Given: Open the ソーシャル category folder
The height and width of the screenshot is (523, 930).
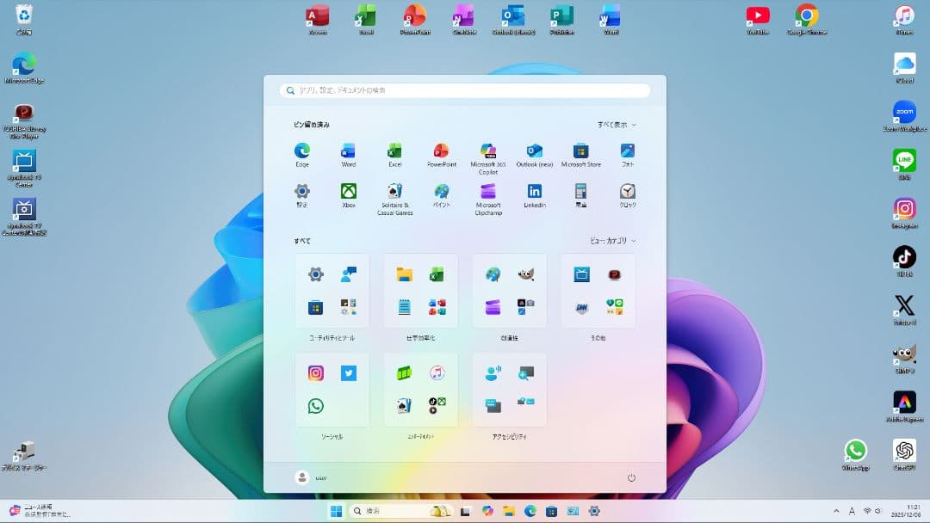Looking at the screenshot, I should click(332, 389).
